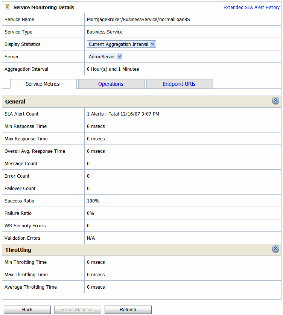This screenshot has height=315, width=283.
Task: Click the Failure Ratio value 0%
Action: point(90,213)
